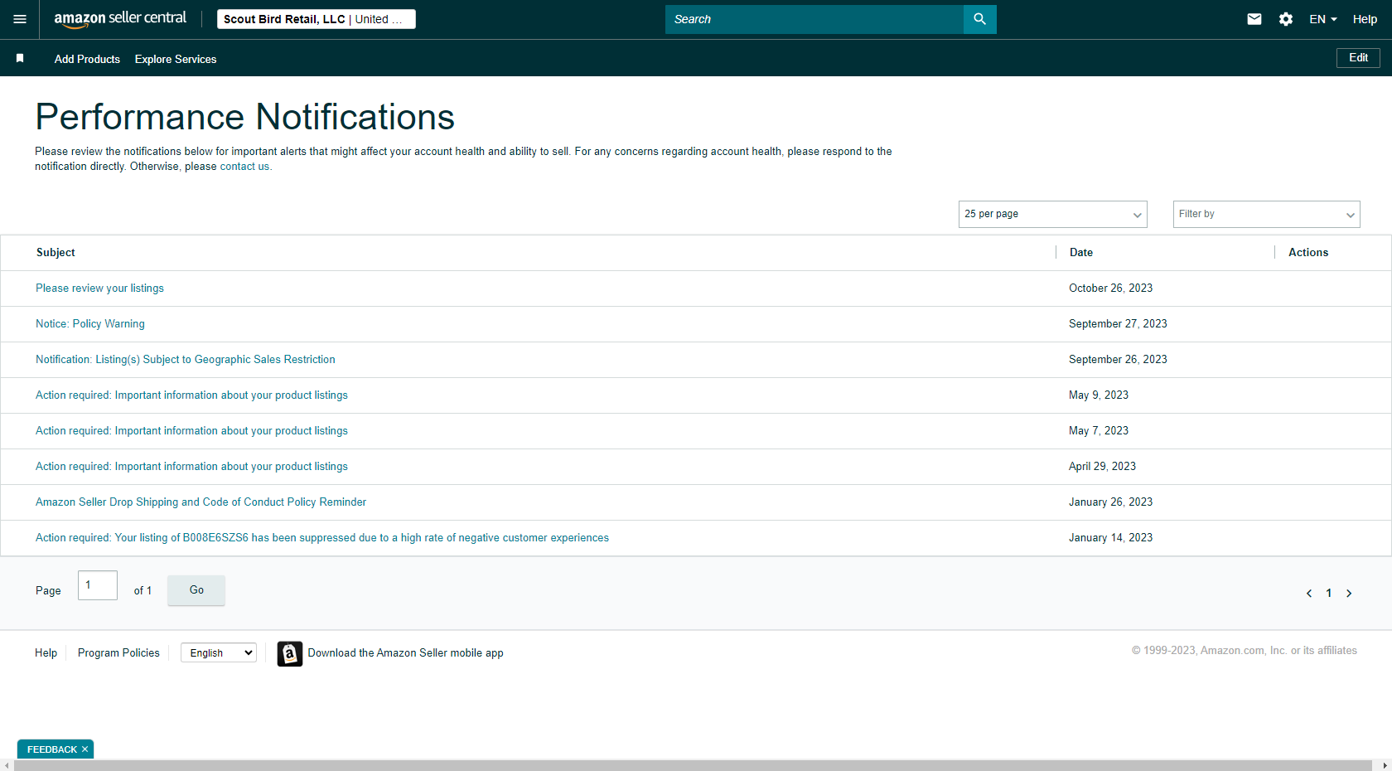The width and height of the screenshot is (1392, 771).
Task: Click the Amazon Seller mobile app icon
Action: point(289,653)
